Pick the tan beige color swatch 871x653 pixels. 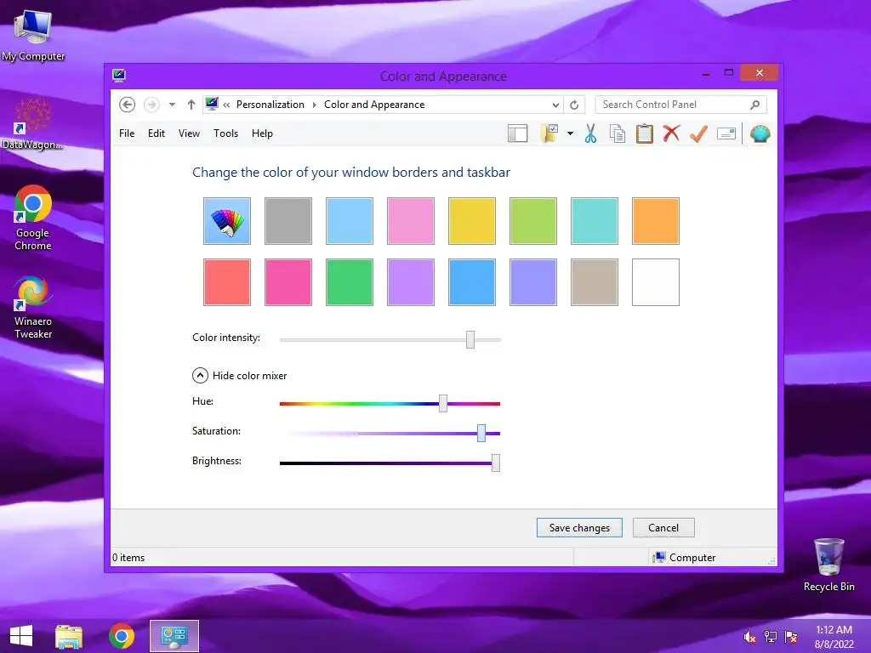tap(595, 282)
